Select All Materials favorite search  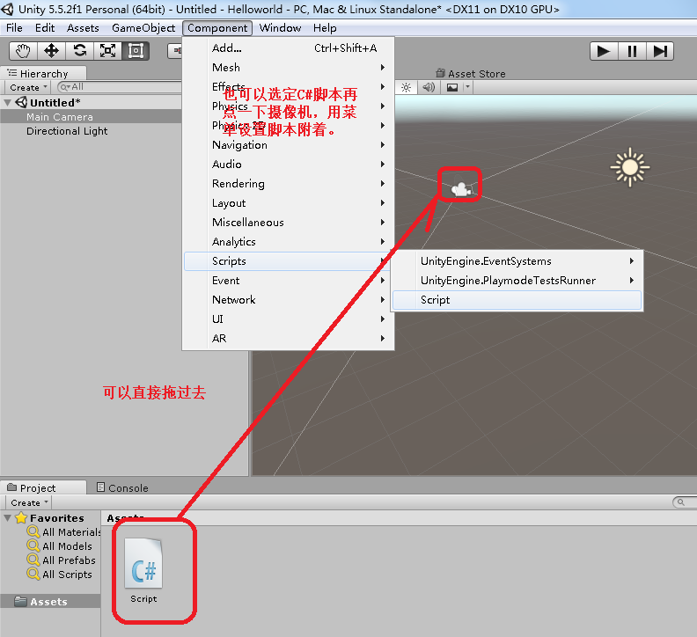click(63, 532)
